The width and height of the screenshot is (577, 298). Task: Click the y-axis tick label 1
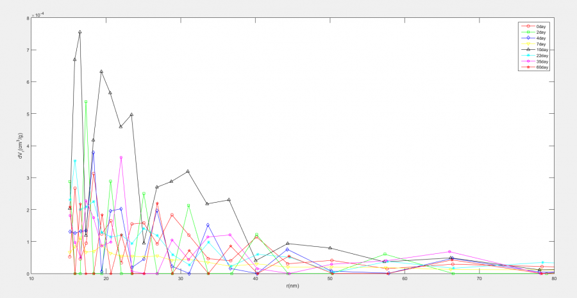(28, 242)
